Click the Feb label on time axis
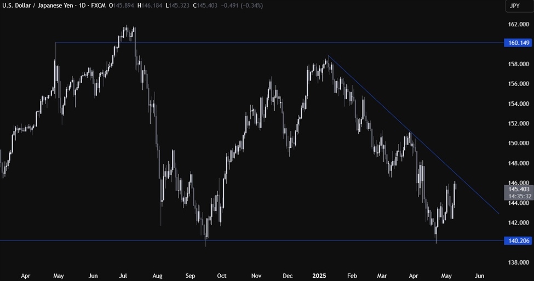 coord(352,276)
